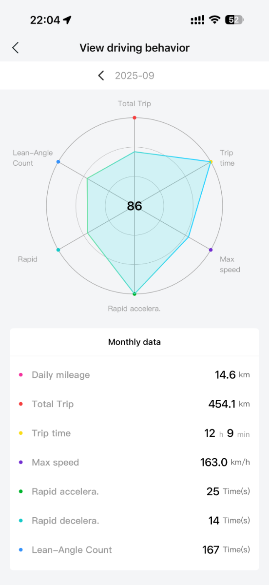Tap the yellow Trip time radar point

click(x=211, y=161)
